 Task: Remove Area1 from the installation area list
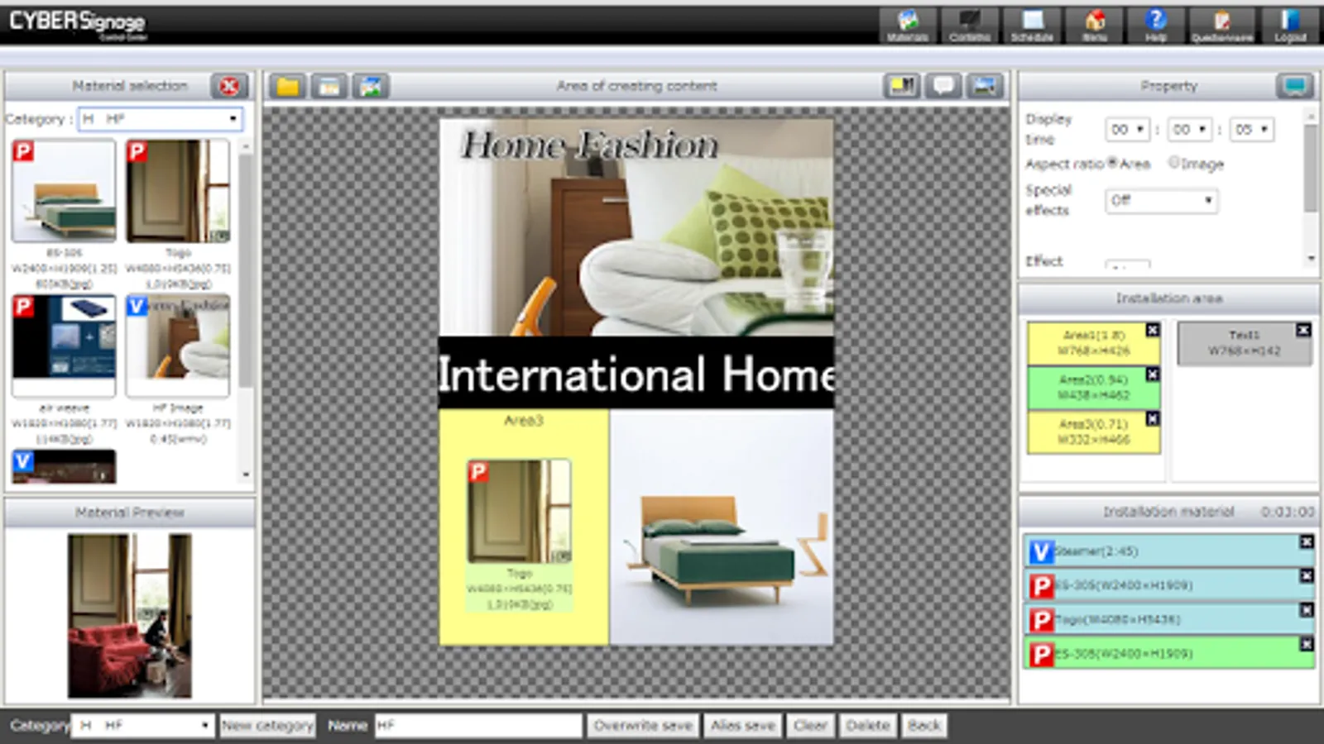[x=1152, y=331]
